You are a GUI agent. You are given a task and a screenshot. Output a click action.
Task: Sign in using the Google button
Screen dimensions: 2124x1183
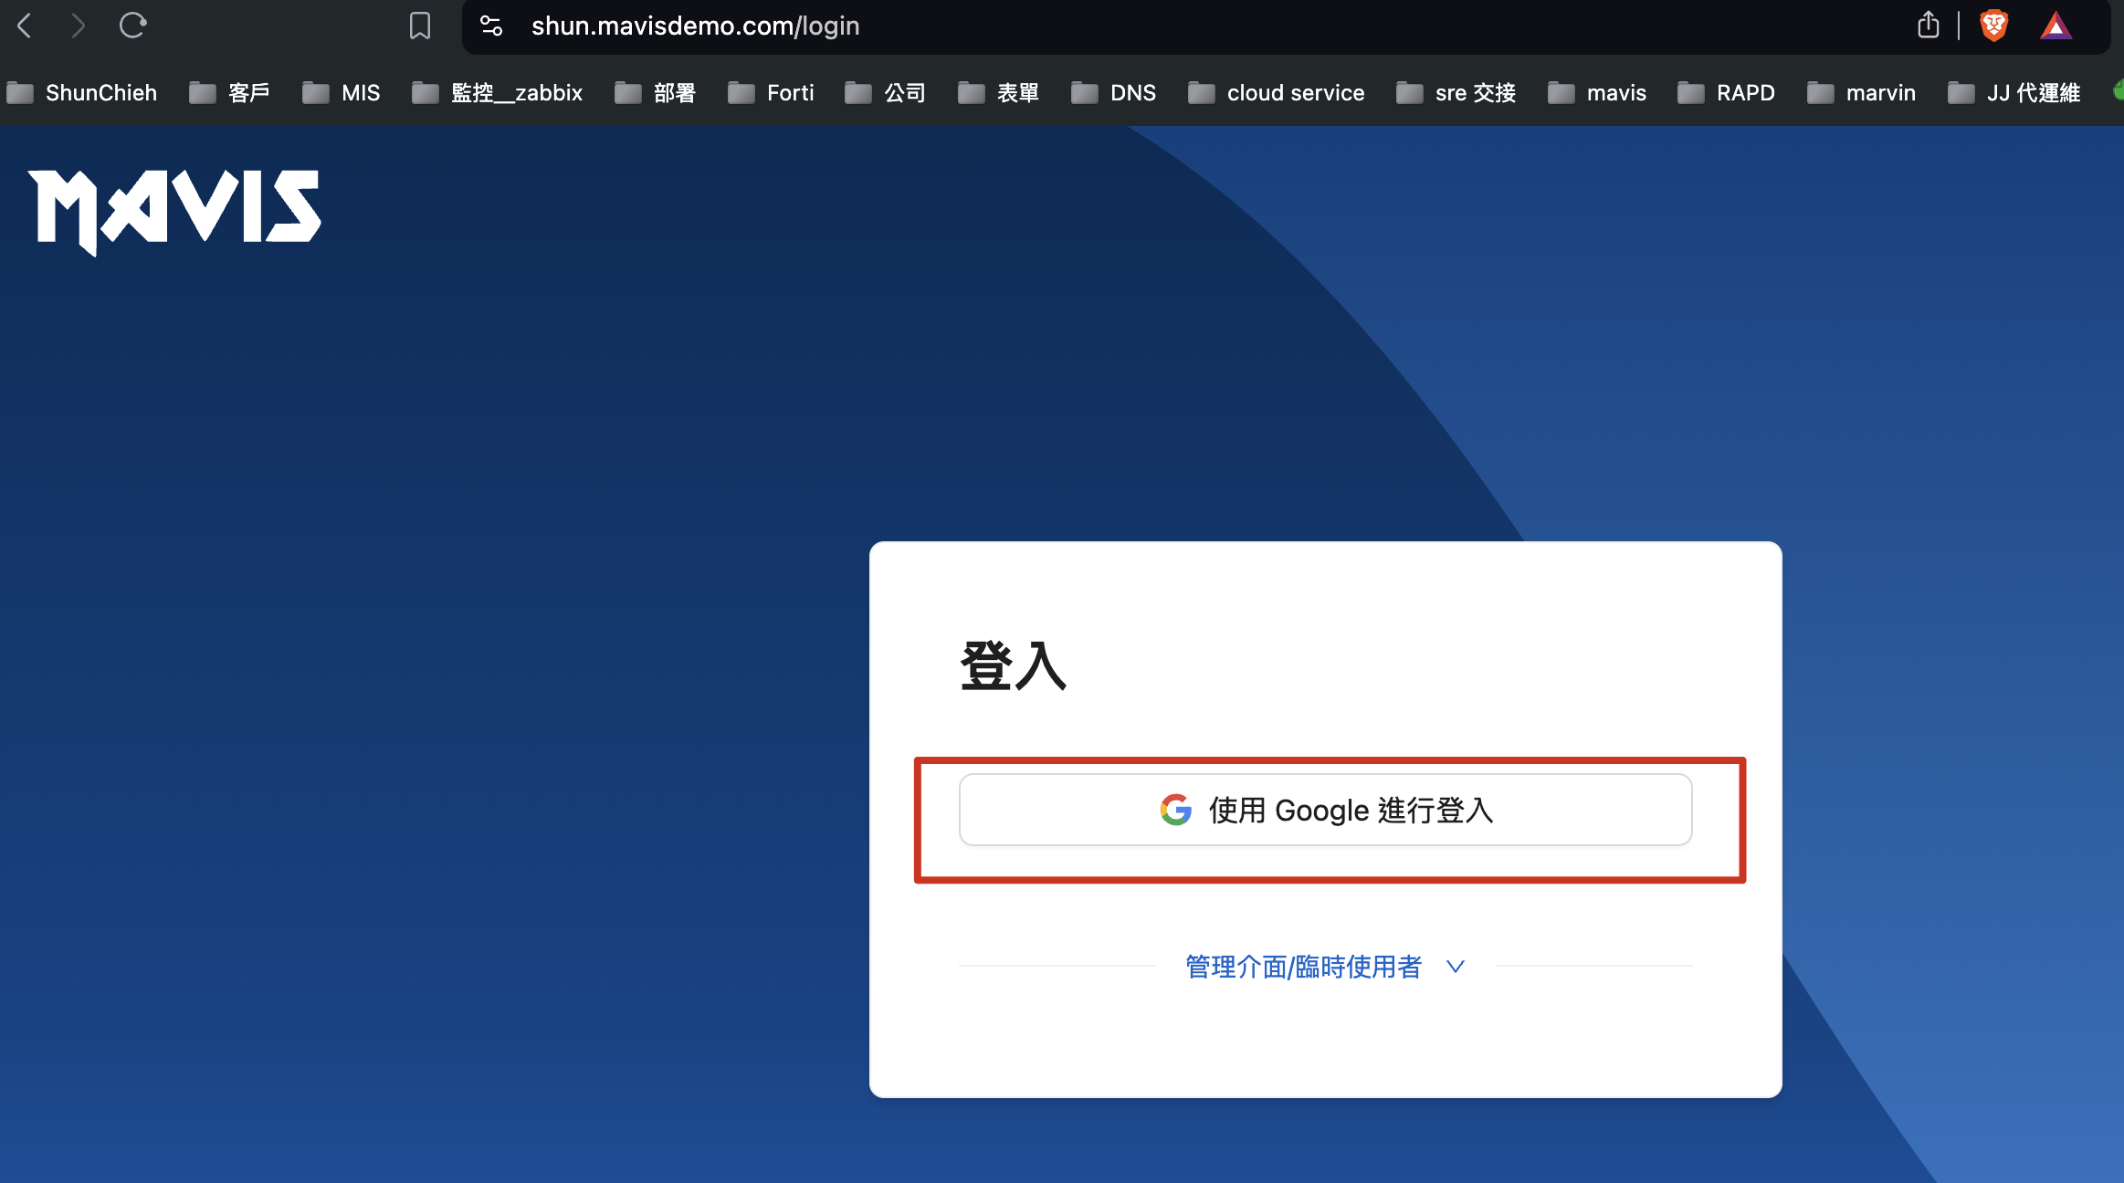point(1325,810)
